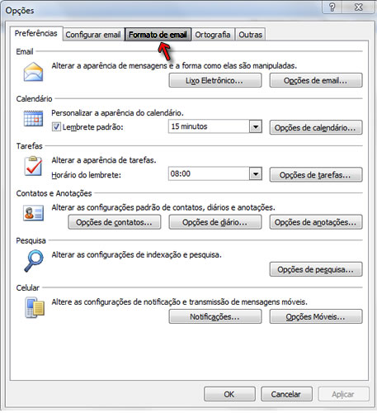The image size is (377, 413).
Task: Open Lixo Eletrônico settings
Action: [x=215, y=80]
